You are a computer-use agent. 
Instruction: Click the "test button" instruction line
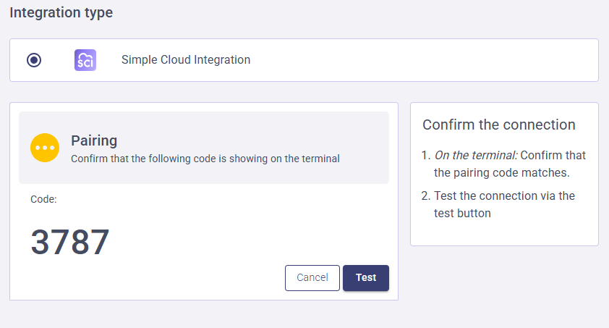(x=462, y=214)
